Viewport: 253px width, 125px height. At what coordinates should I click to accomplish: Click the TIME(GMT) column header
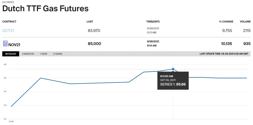[x=153, y=22]
